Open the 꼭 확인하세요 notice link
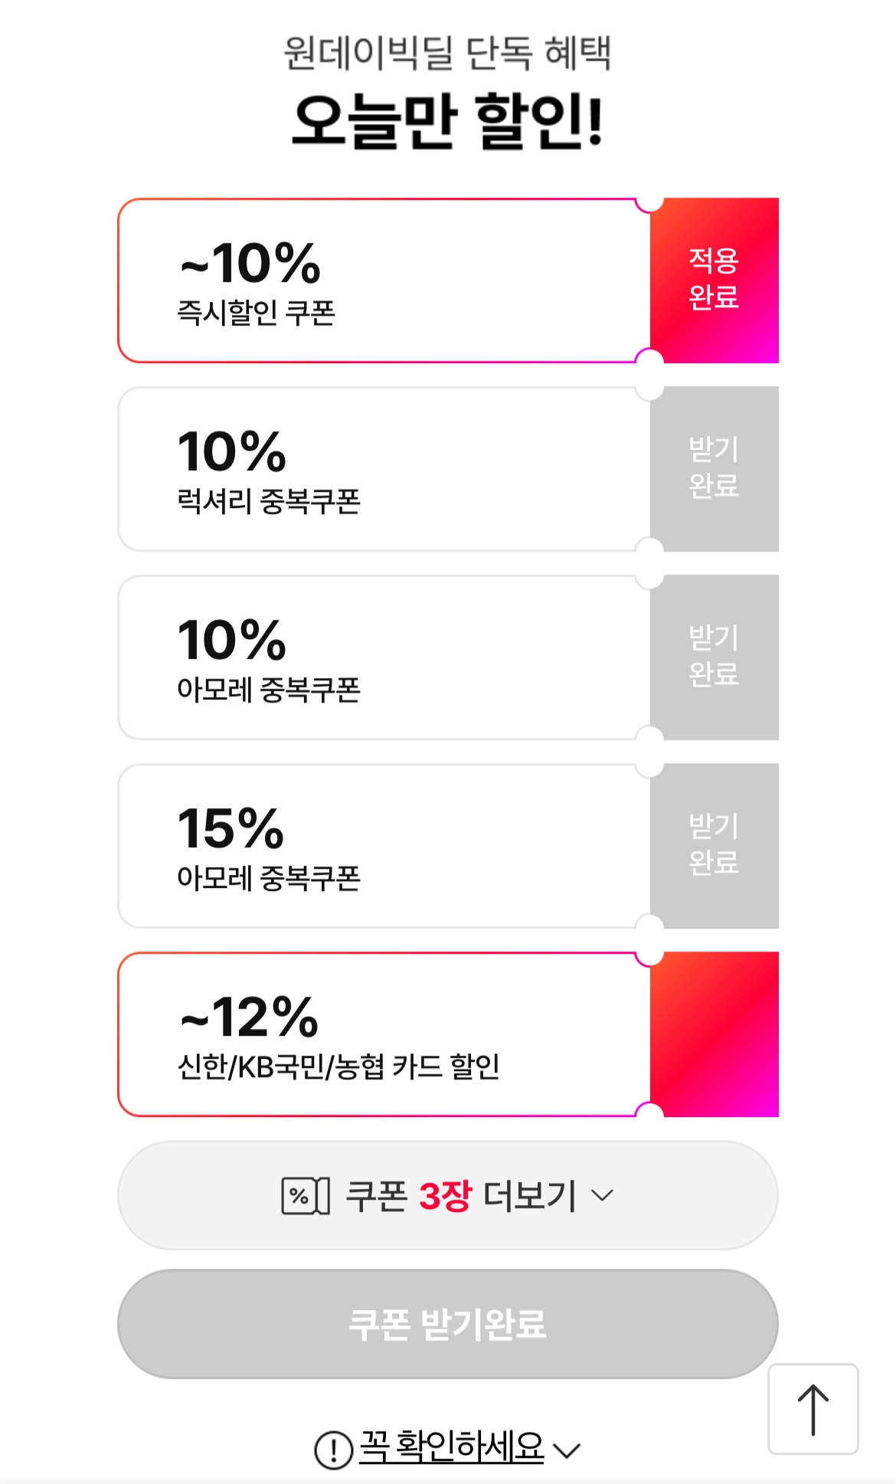896x1484 pixels. [452, 1447]
